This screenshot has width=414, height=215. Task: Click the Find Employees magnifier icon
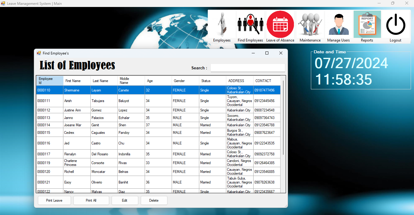tap(250, 24)
